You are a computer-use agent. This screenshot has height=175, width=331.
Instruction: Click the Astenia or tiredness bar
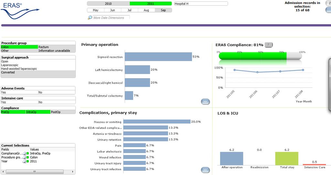coord(146,133)
